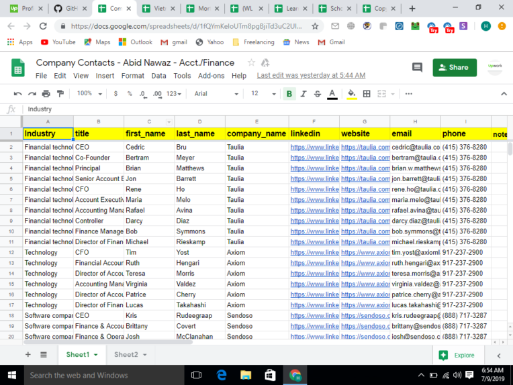
Task: Format as percent icon
Action: [x=130, y=94]
